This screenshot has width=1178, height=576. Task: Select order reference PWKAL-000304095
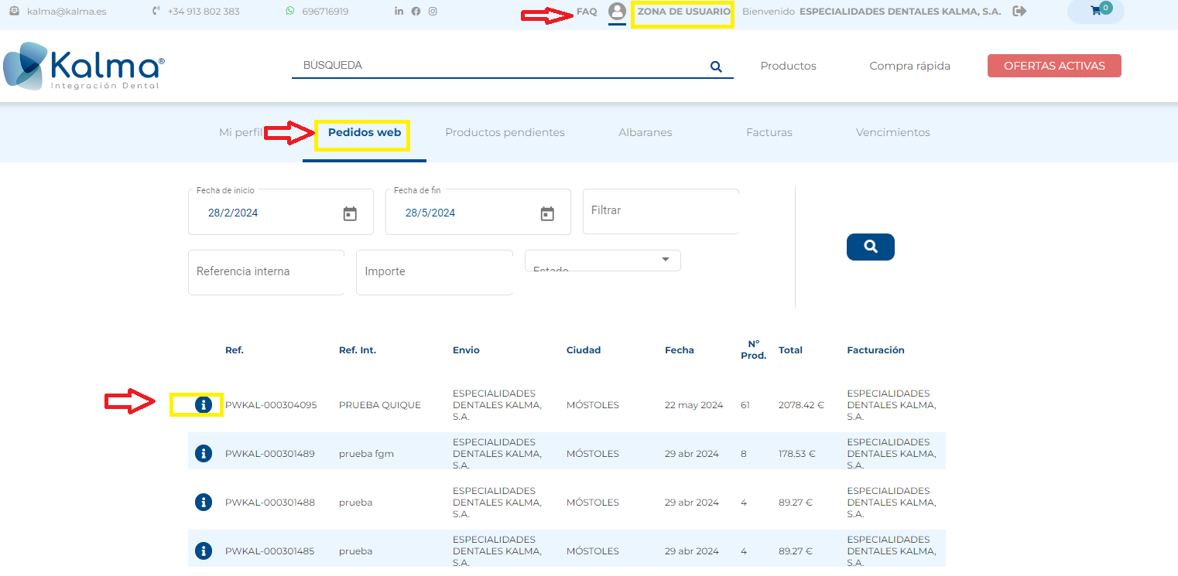point(271,405)
